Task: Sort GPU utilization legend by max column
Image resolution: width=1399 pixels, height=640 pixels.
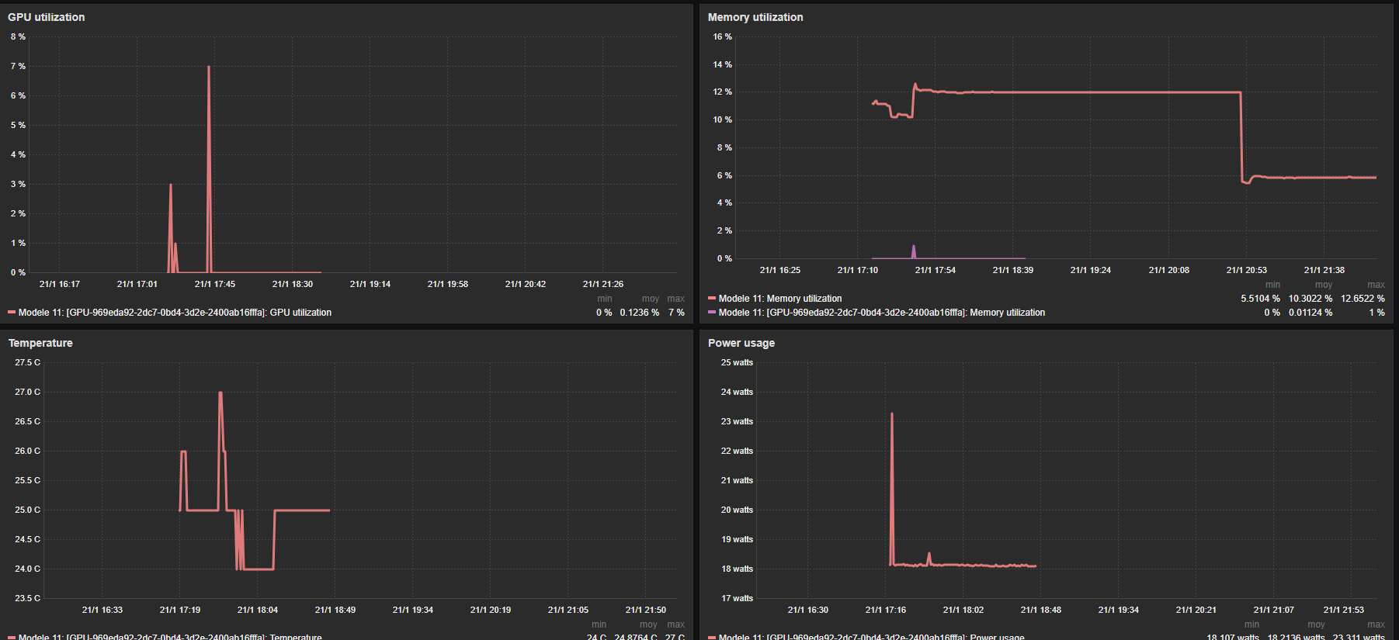Action: coord(675,299)
